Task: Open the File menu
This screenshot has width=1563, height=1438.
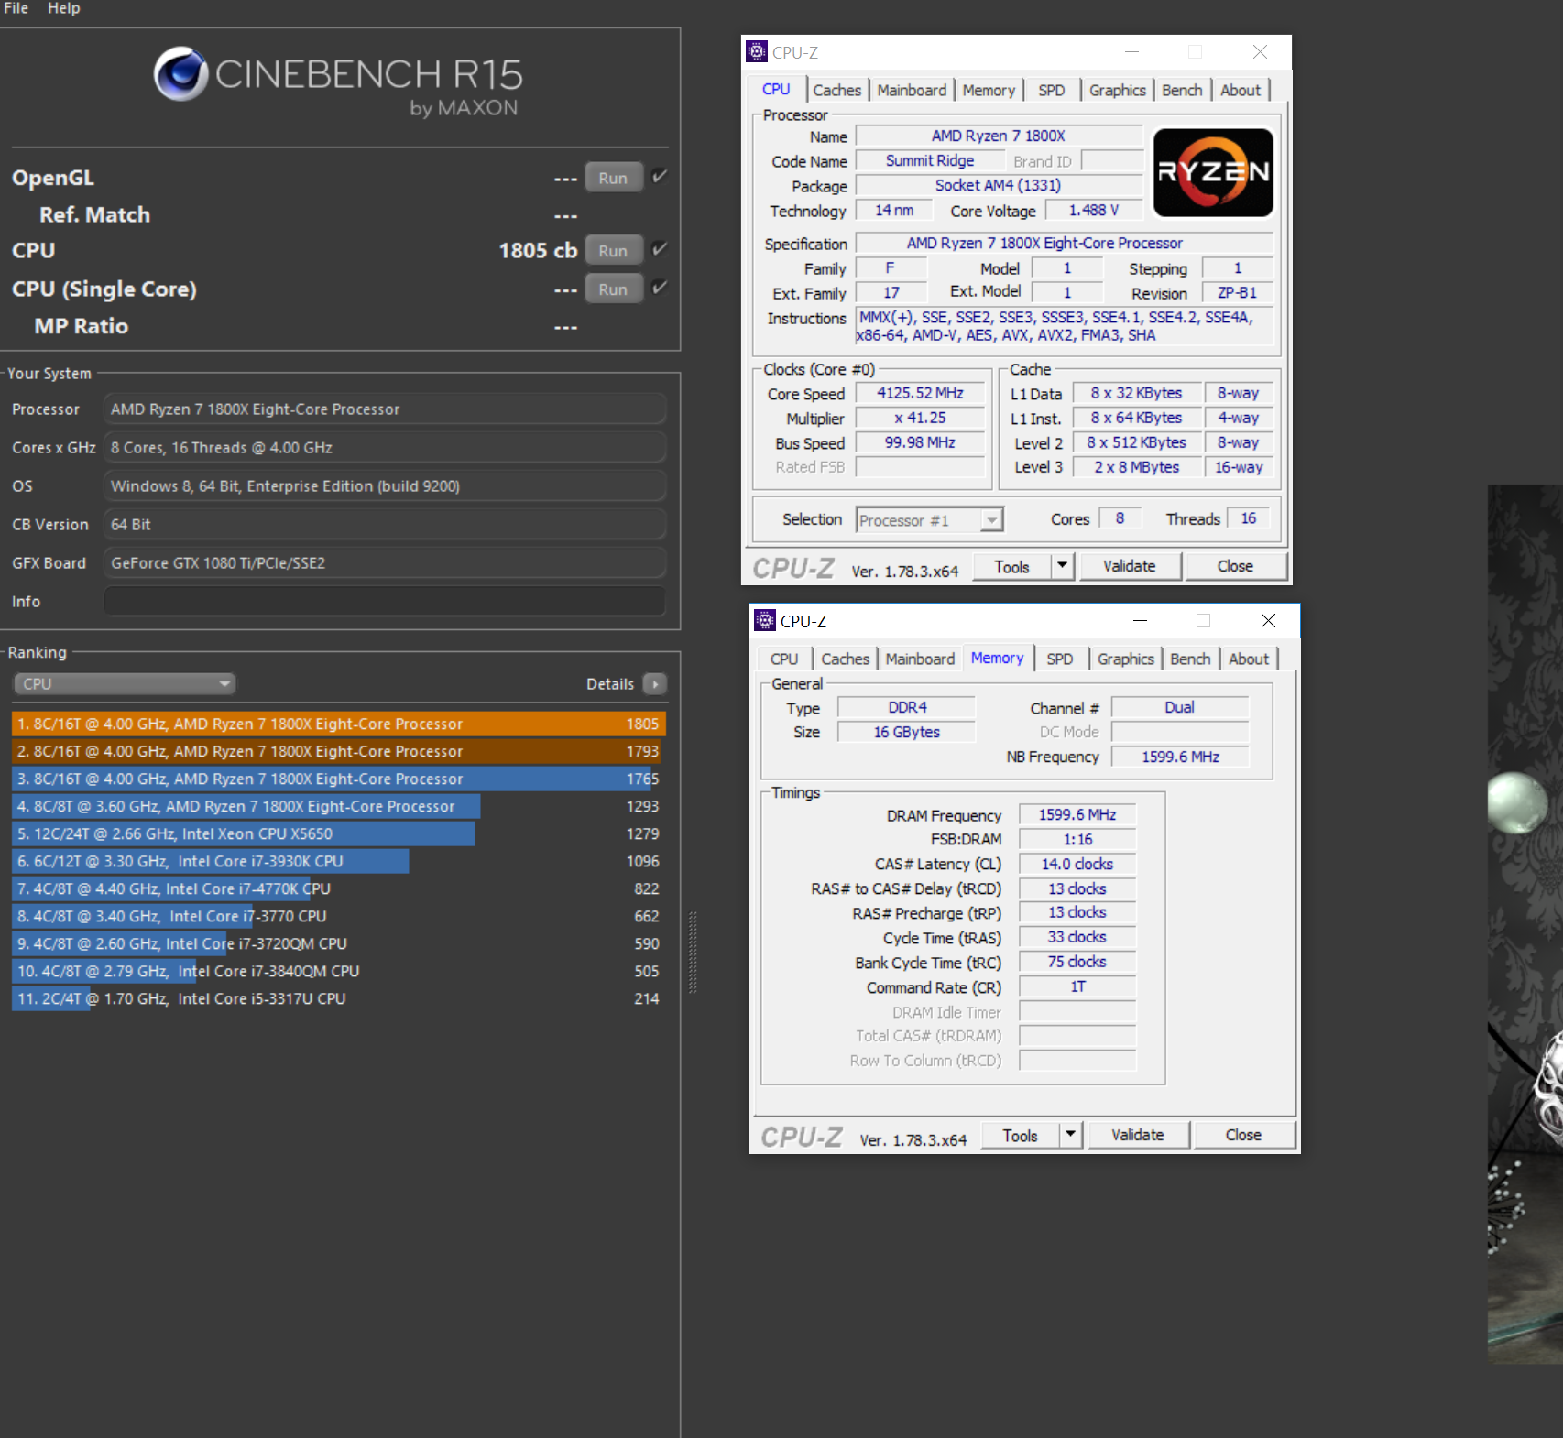Action: [16, 8]
